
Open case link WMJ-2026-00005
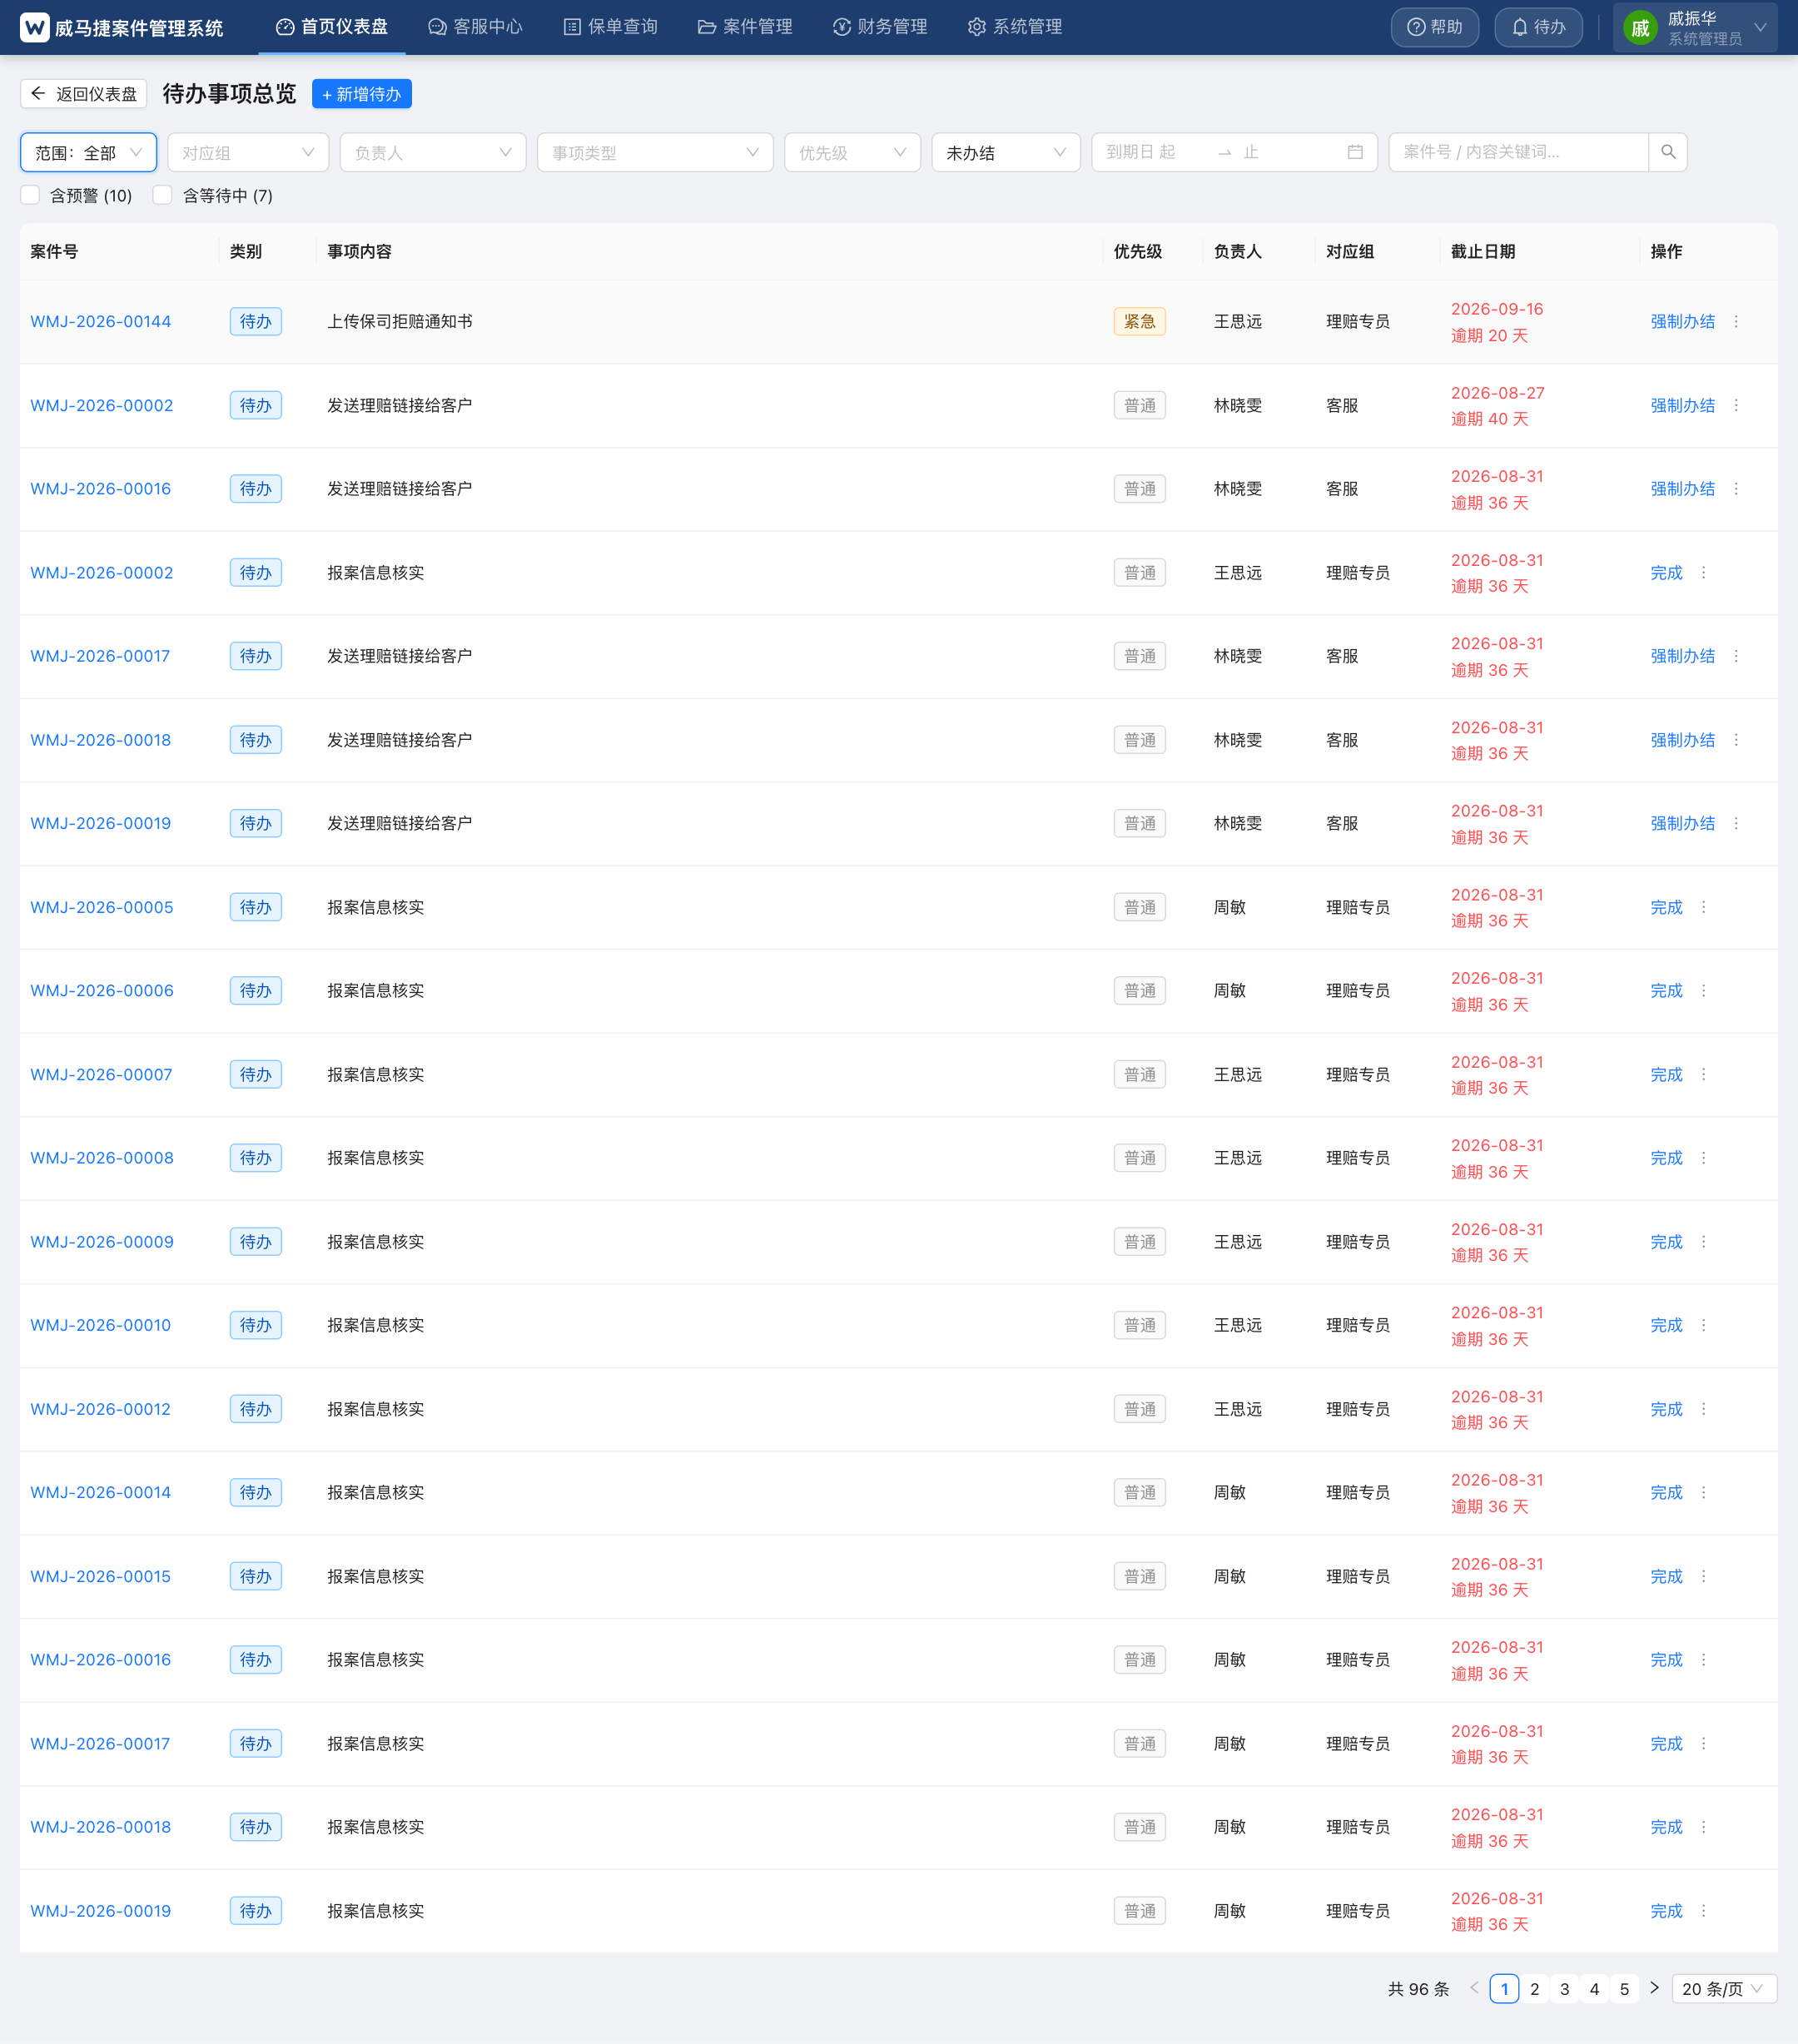click(102, 907)
